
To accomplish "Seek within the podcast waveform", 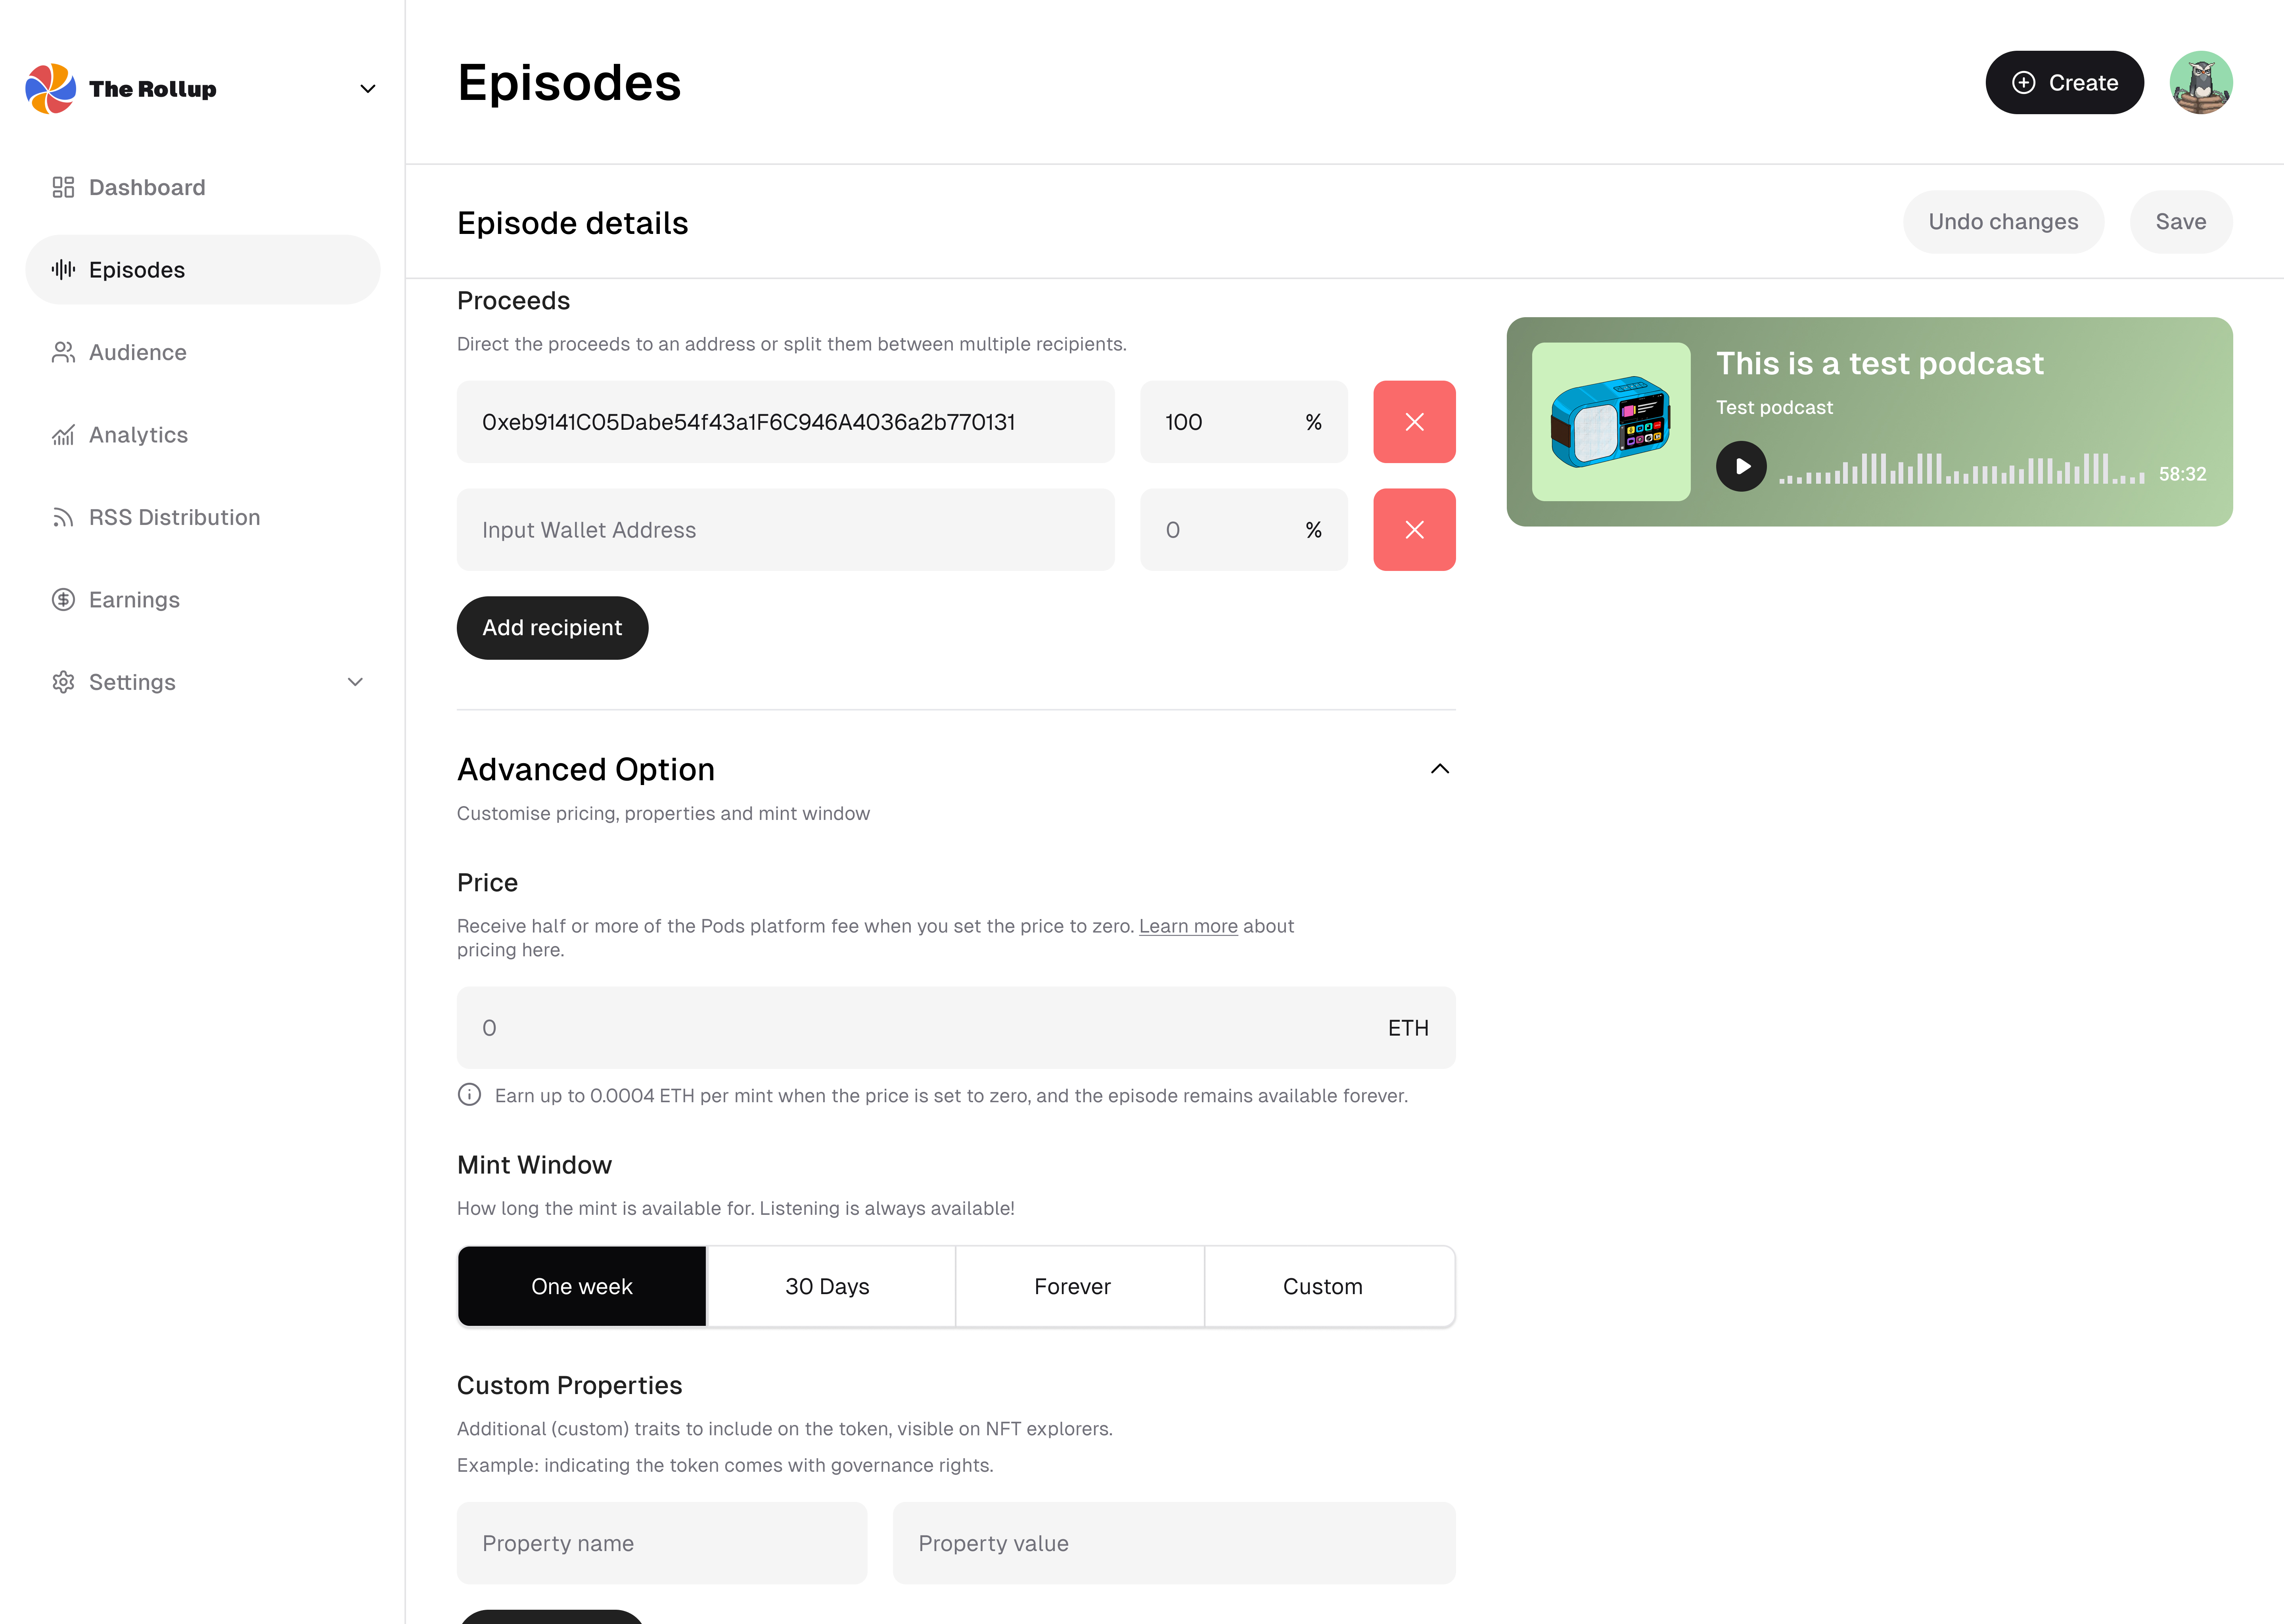I will click(x=1960, y=469).
